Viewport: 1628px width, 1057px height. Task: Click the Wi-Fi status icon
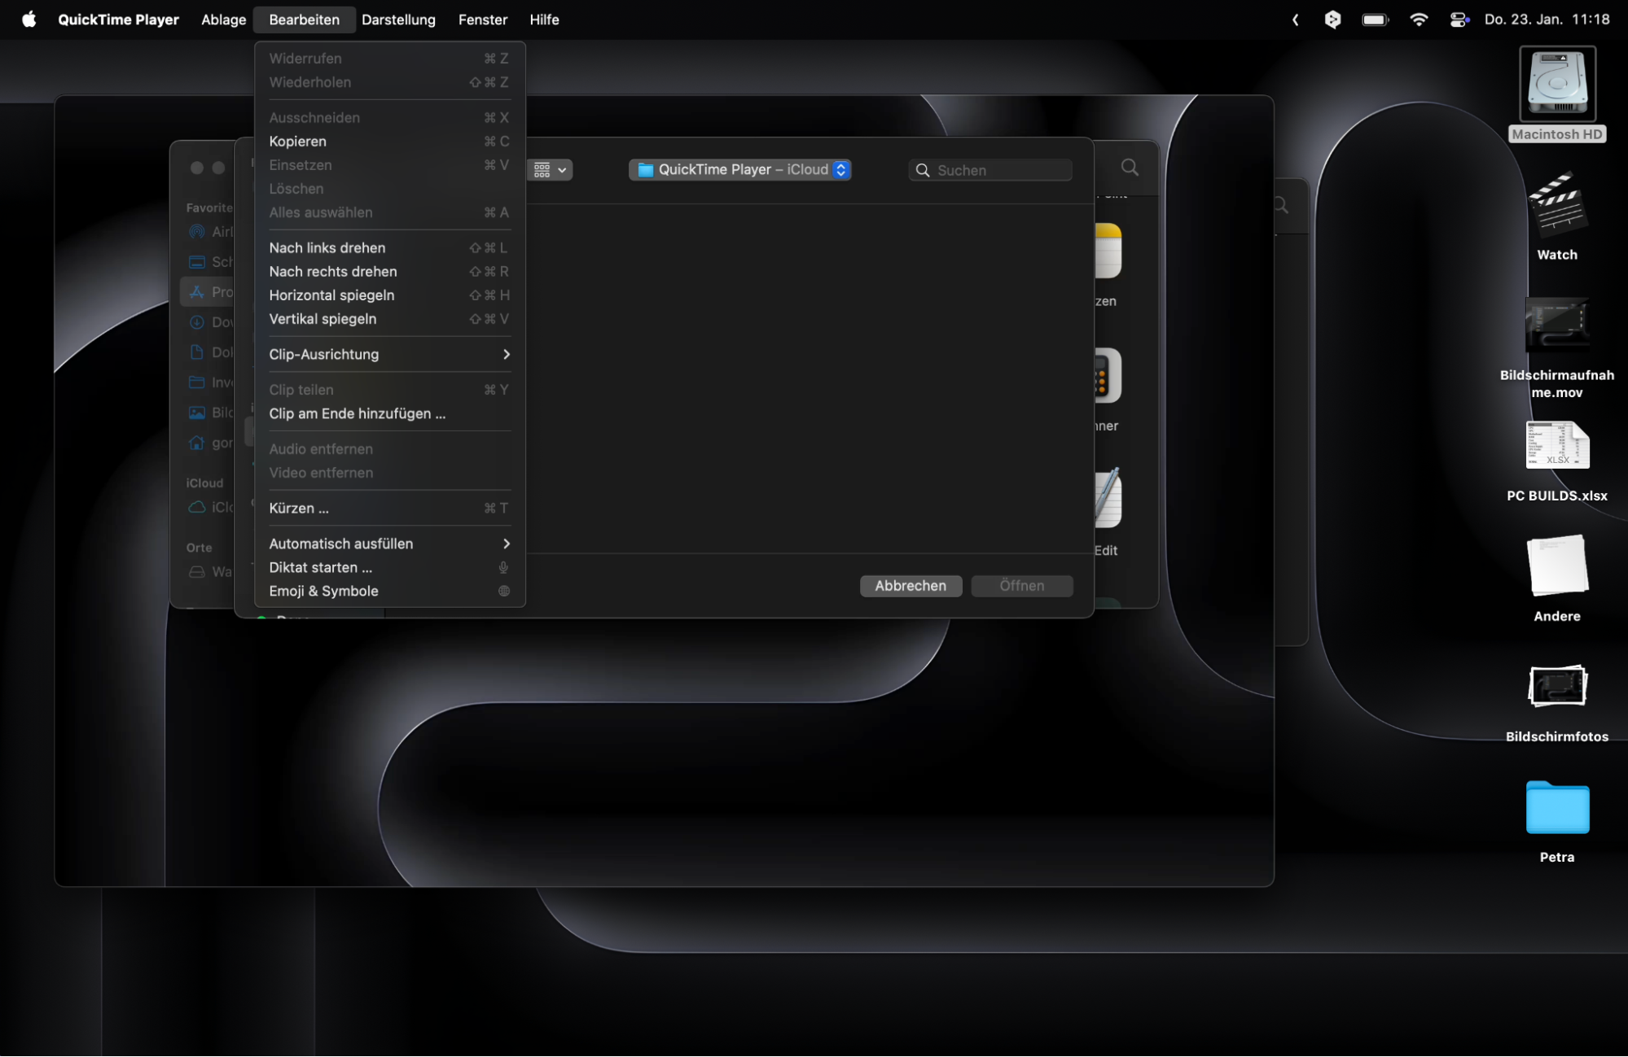click(x=1419, y=20)
